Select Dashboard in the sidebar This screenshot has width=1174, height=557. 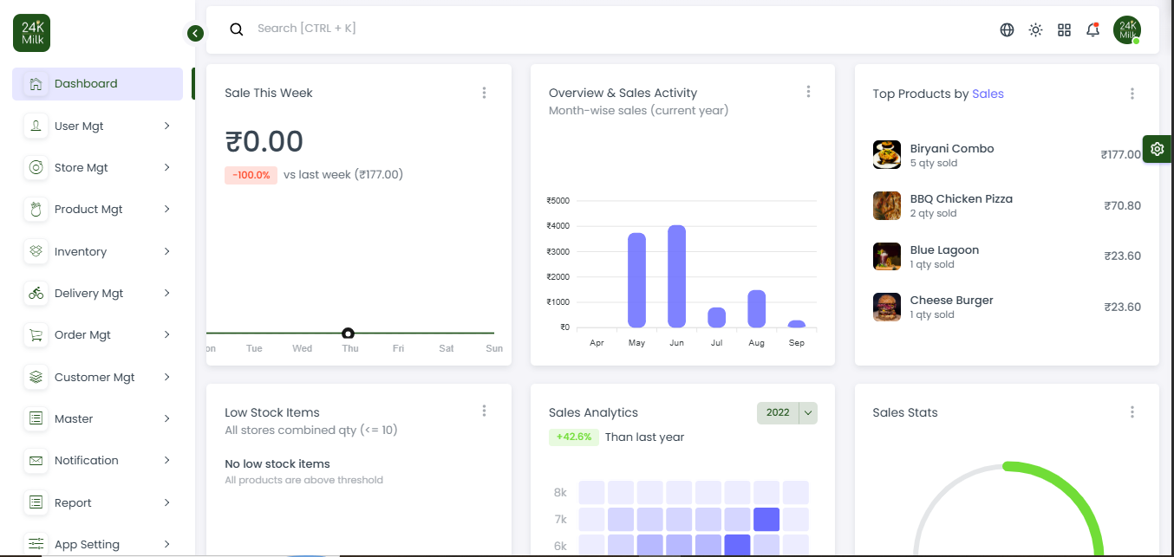pyautogui.click(x=97, y=84)
